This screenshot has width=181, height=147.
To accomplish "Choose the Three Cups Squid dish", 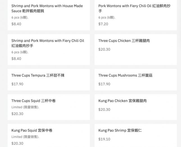I will pos(33,101).
